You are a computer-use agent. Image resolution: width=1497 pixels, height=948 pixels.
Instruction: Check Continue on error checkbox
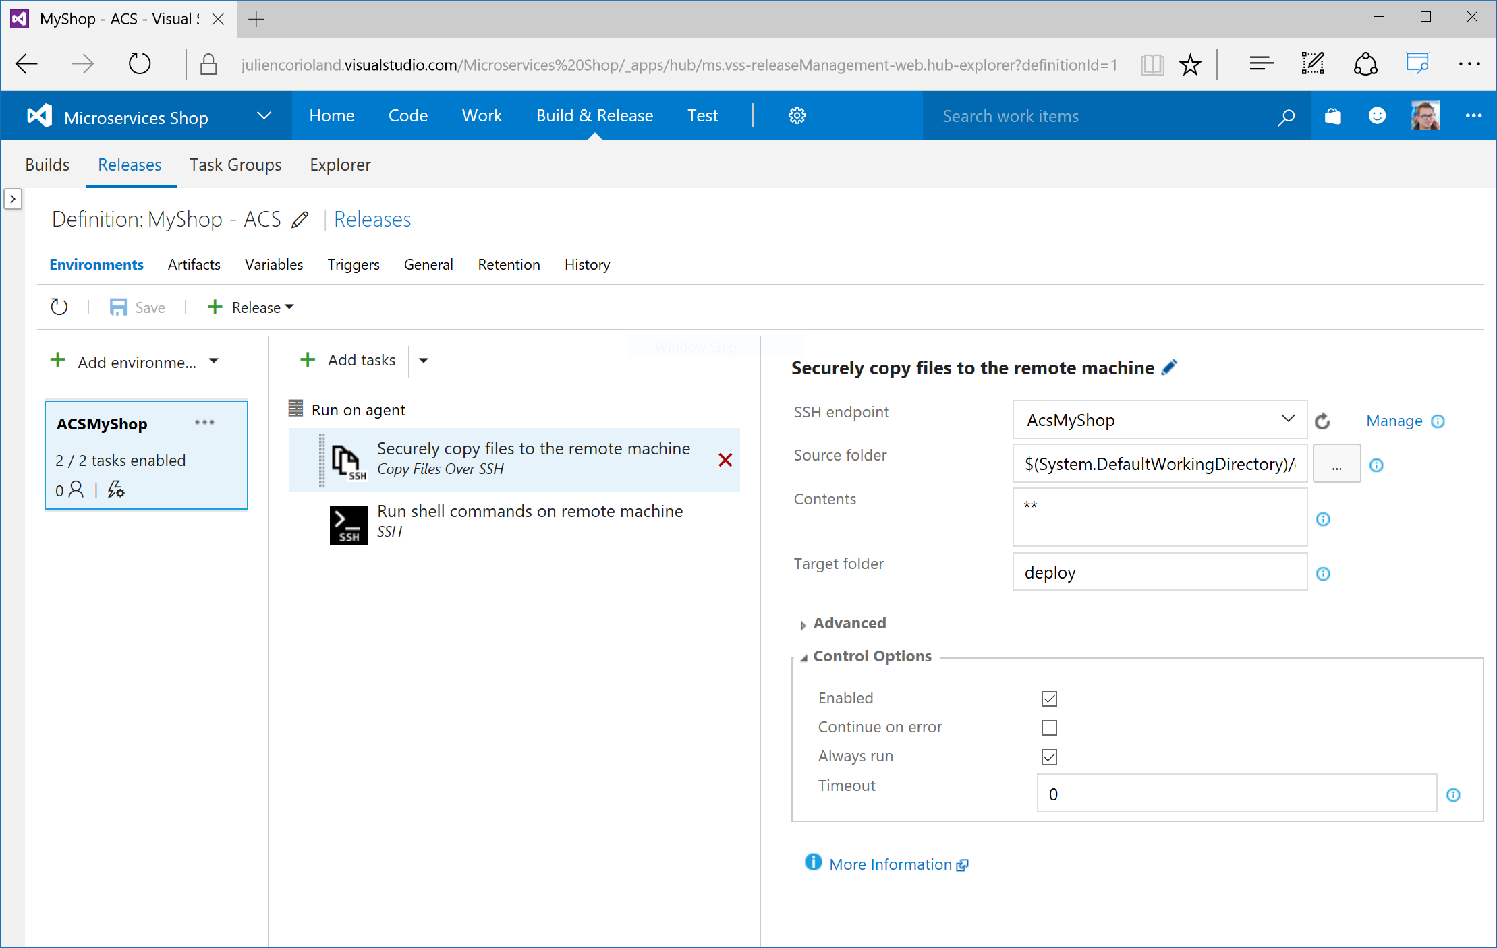click(1049, 728)
